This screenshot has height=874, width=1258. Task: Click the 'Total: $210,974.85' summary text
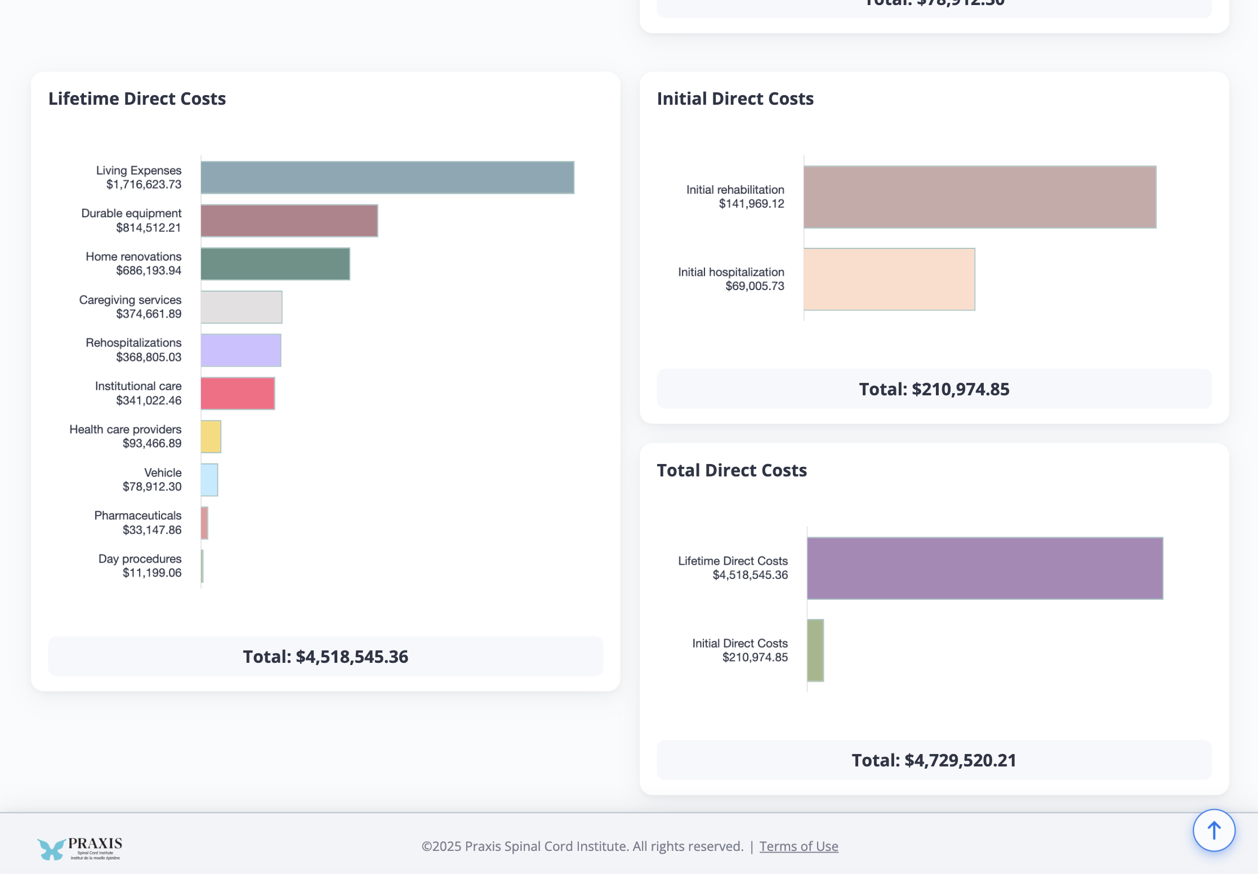coord(934,389)
